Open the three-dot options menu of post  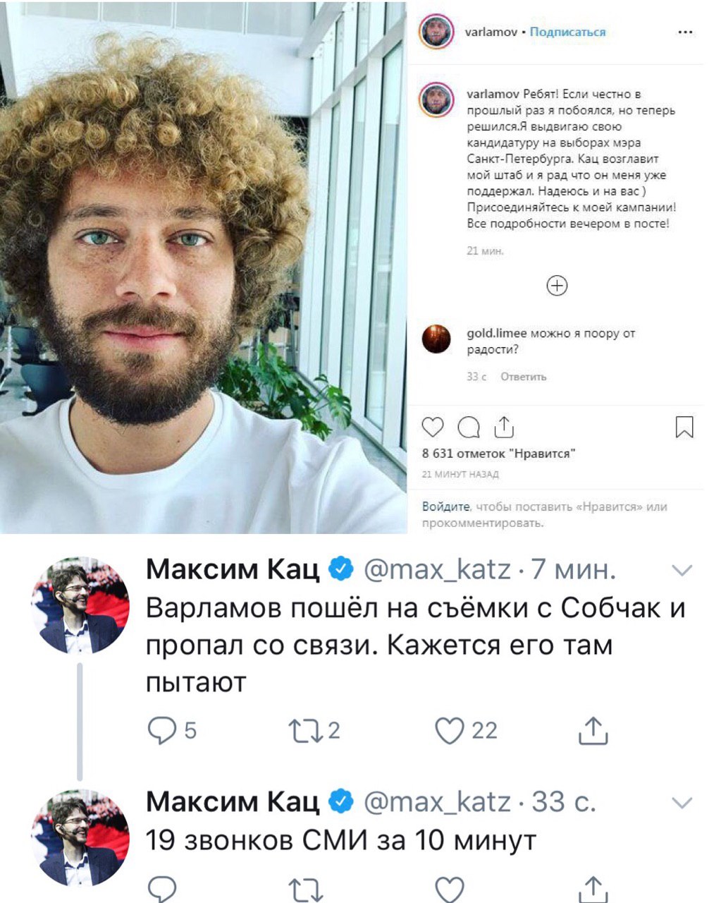684,32
